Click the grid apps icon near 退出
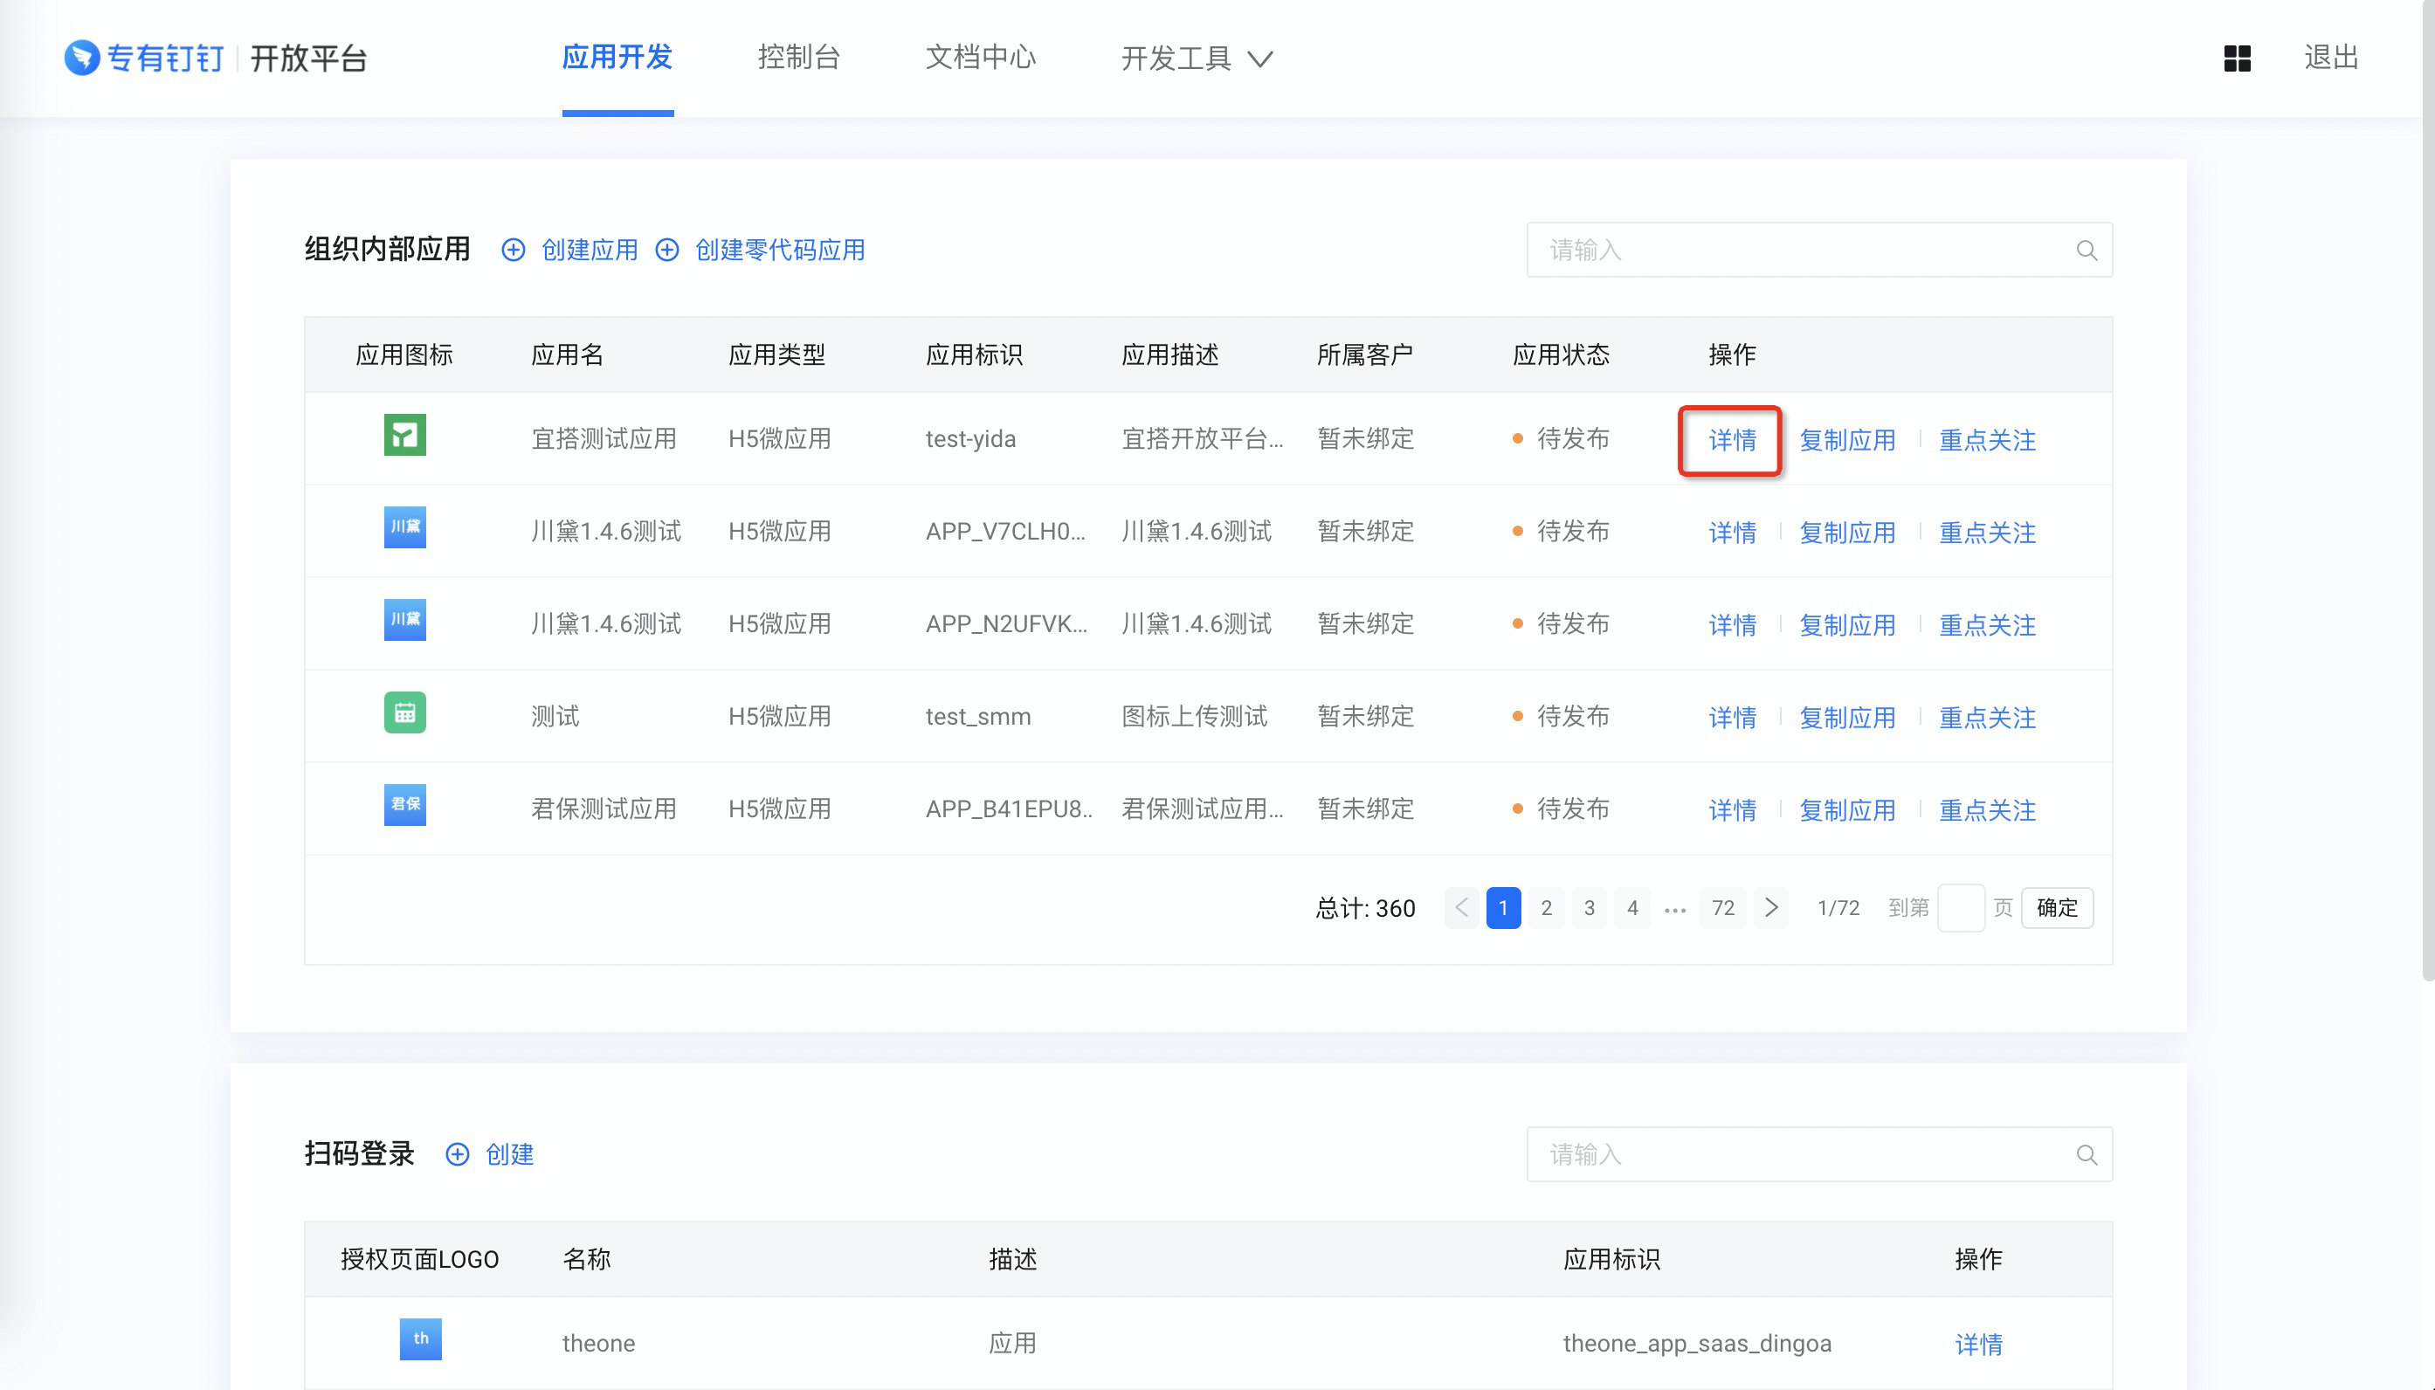2435x1390 pixels. [2237, 58]
